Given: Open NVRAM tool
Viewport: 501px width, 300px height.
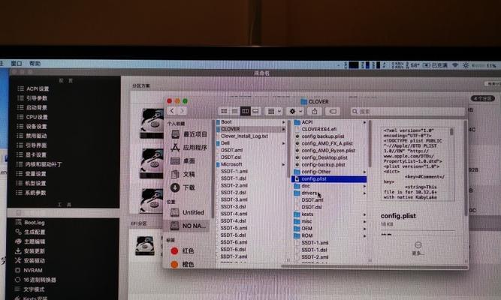Looking at the screenshot, I should (x=29, y=270).
